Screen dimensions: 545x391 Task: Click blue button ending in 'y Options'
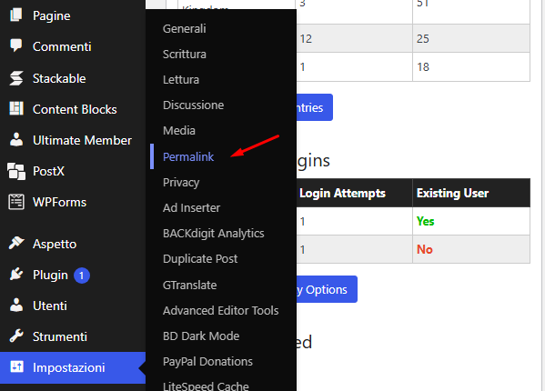point(327,289)
